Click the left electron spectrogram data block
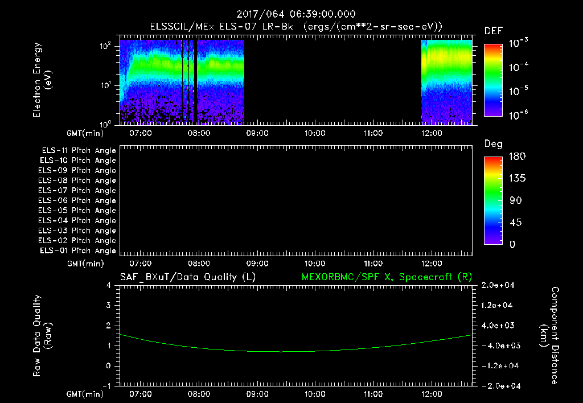 [182, 82]
